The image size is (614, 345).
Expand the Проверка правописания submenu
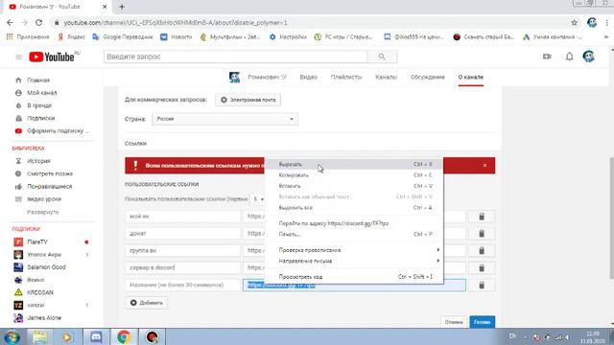point(354,250)
